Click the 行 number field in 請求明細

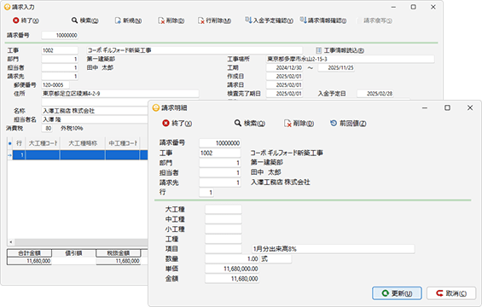click(x=206, y=193)
